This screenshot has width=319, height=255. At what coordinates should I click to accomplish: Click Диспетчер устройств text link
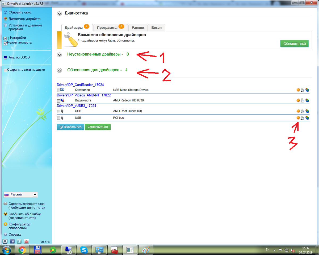pyautogui.click(x=24, y=19)
